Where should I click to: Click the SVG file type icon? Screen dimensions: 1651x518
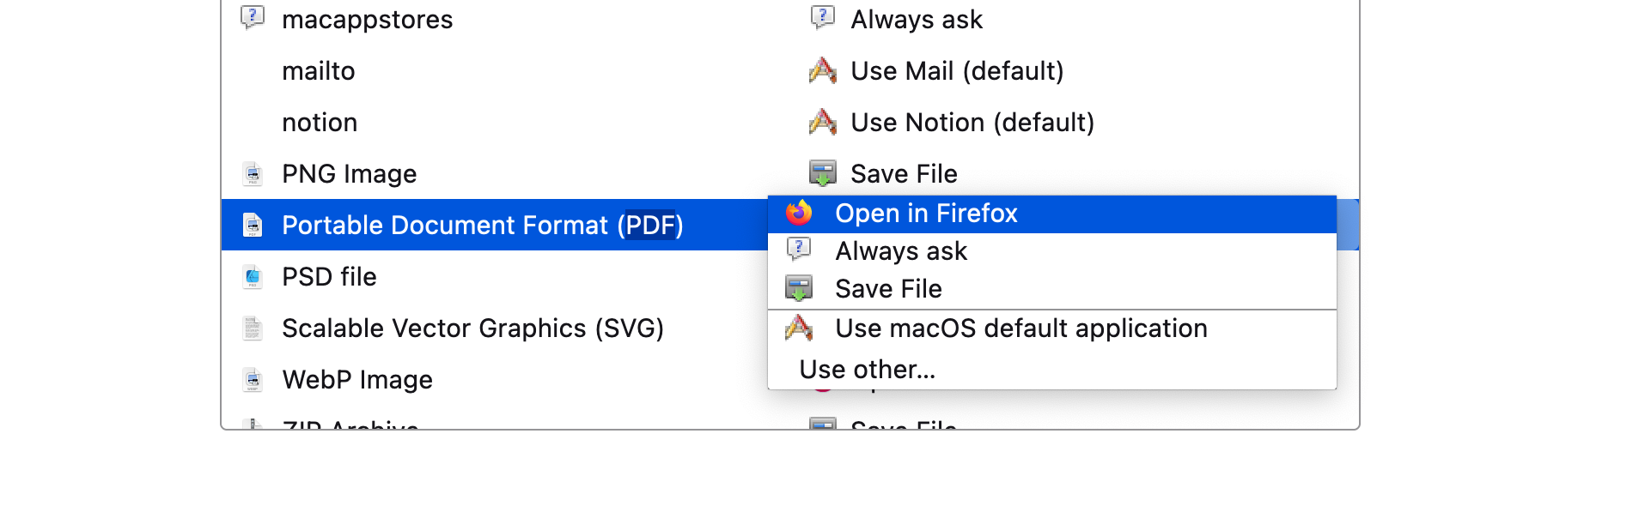253,328
